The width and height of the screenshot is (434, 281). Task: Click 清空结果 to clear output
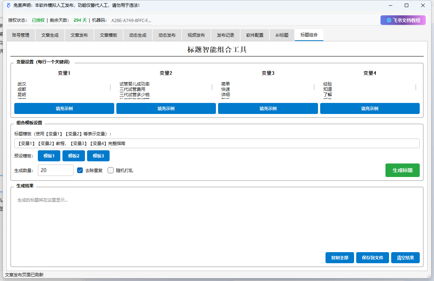pos(405,257)
